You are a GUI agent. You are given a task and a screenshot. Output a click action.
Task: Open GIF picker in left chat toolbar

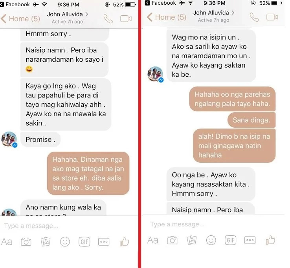84,242
